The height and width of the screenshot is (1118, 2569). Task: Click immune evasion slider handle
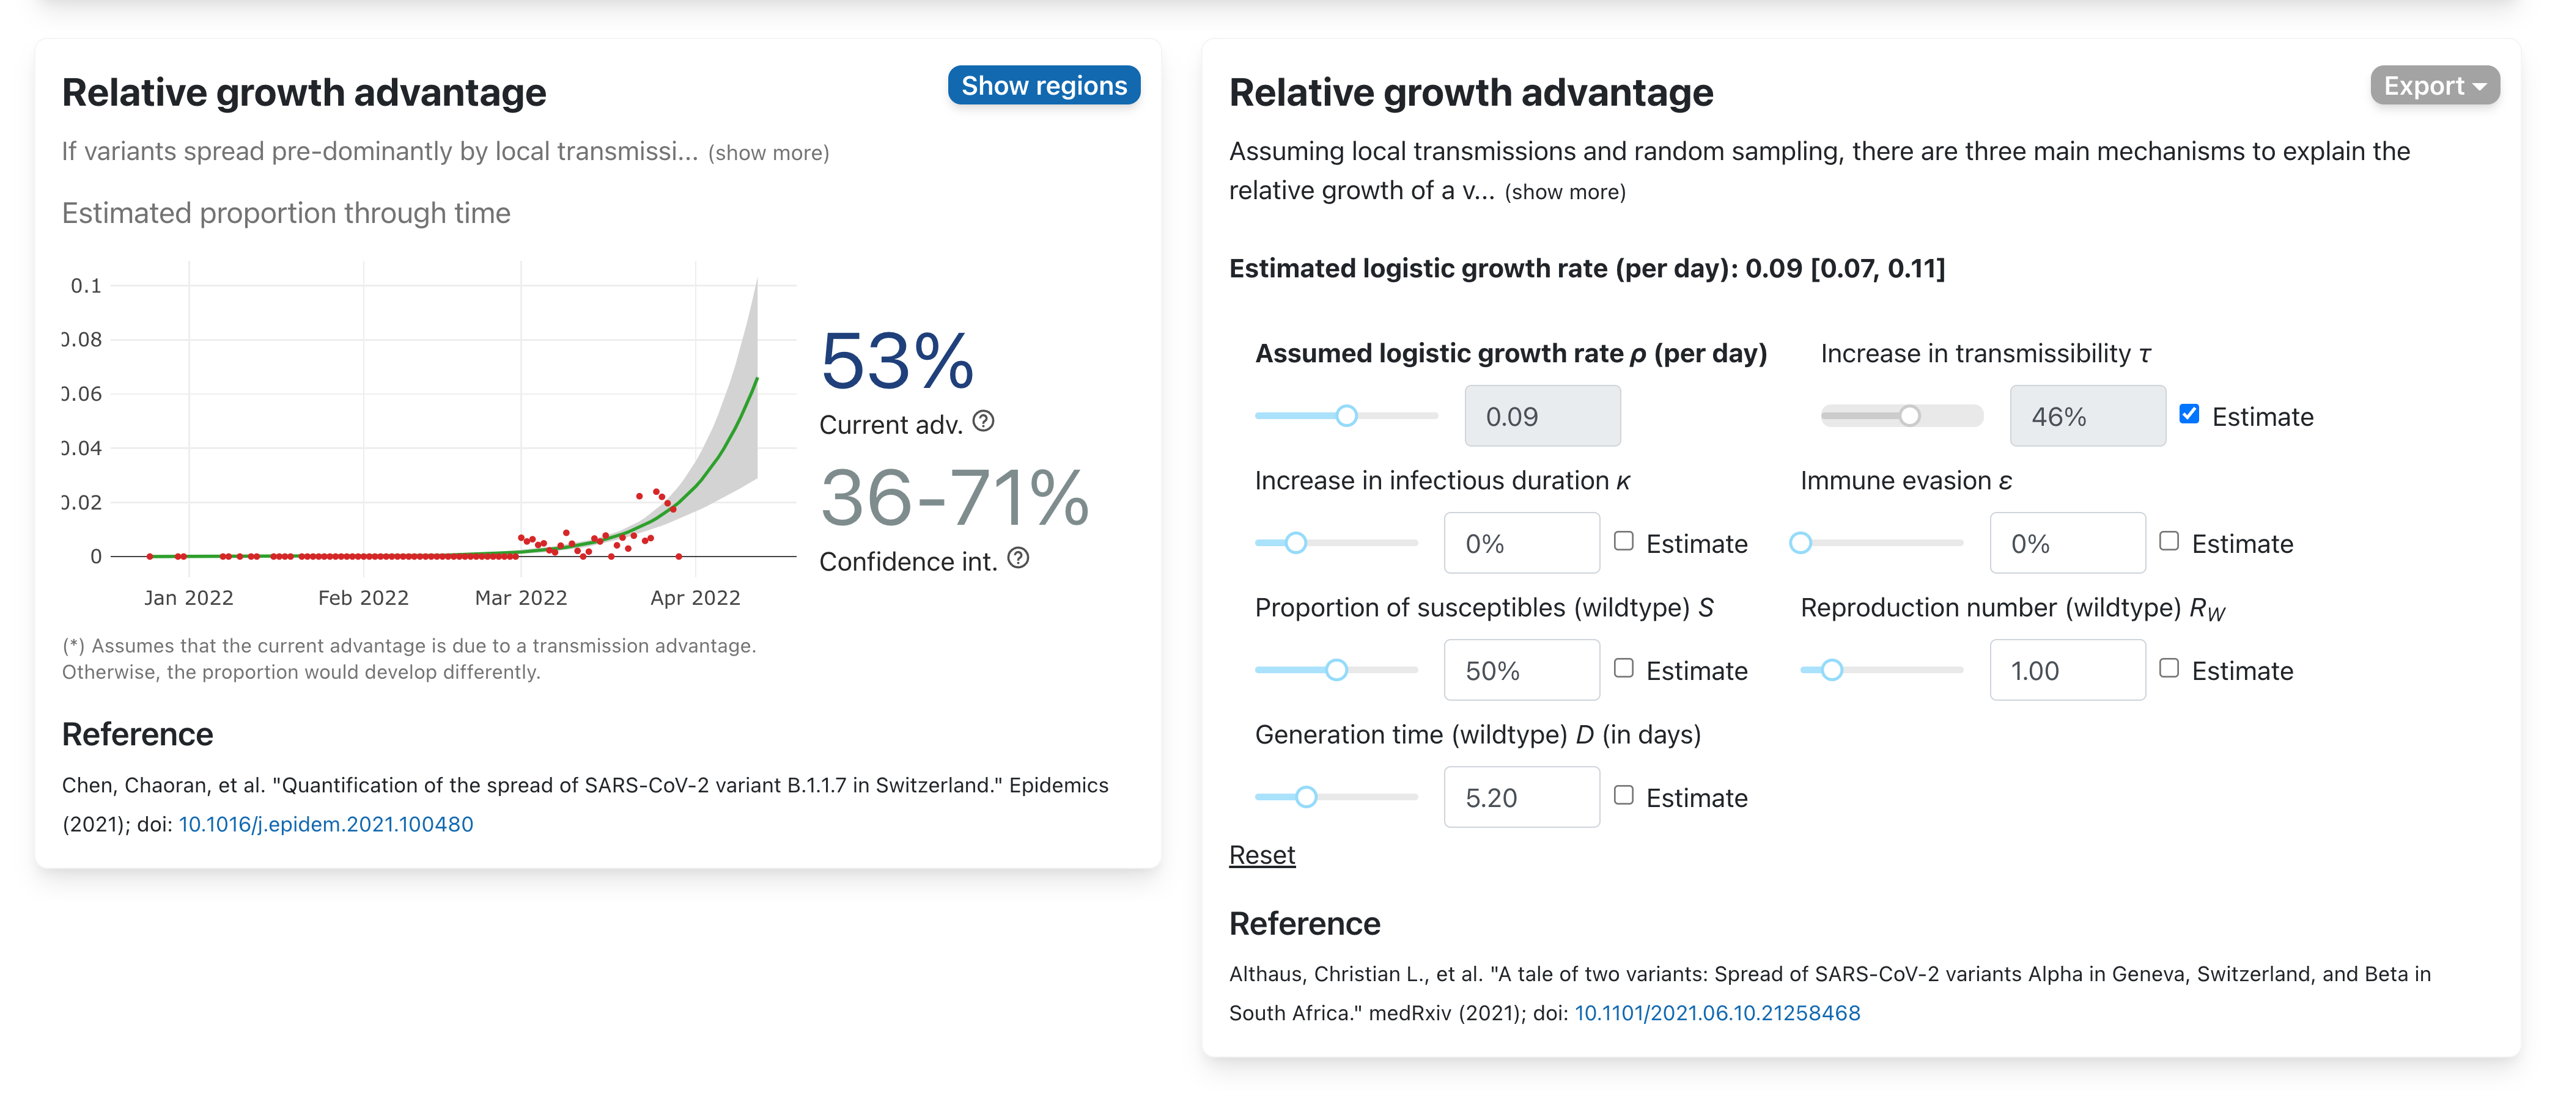1800,543
